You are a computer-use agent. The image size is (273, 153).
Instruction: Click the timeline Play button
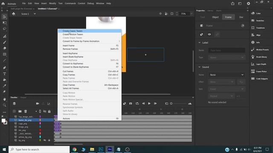point(149,104)
